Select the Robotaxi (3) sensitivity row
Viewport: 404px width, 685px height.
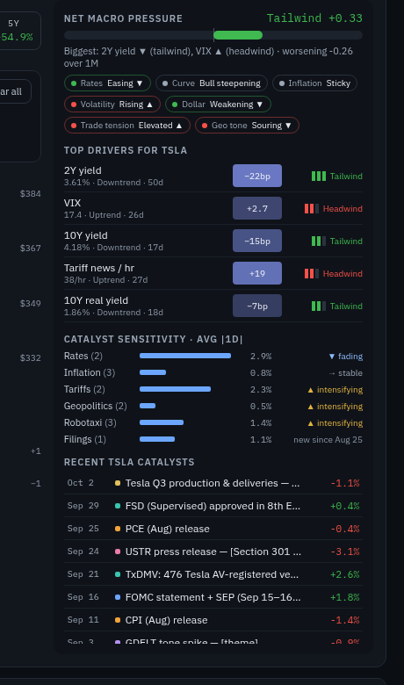point(213,423)
